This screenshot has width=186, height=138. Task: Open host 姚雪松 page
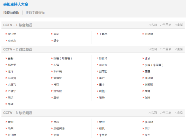click(57, 91)
